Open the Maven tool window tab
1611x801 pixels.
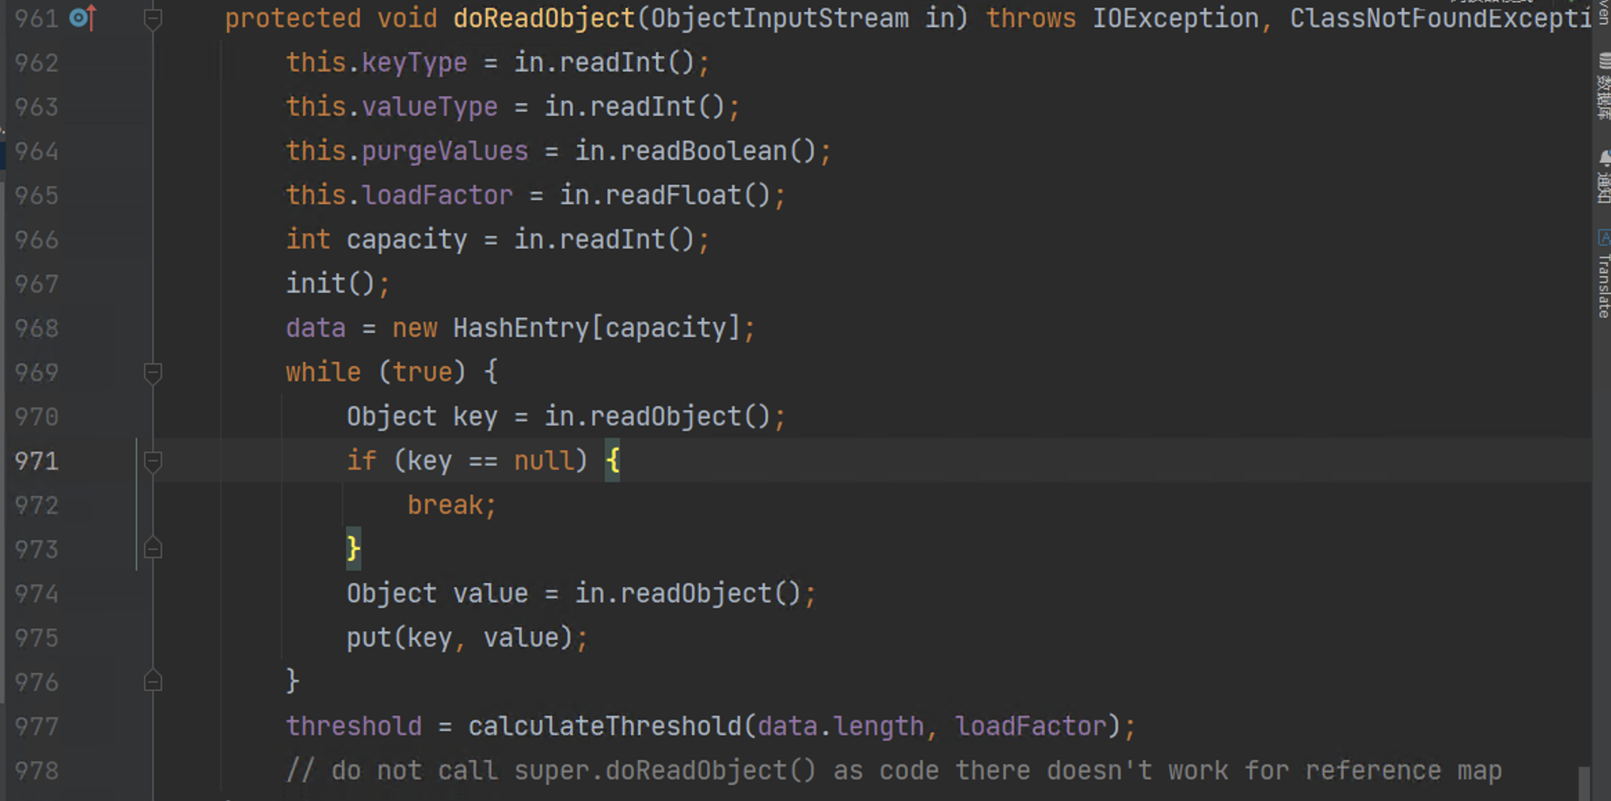coord(1603,12)
